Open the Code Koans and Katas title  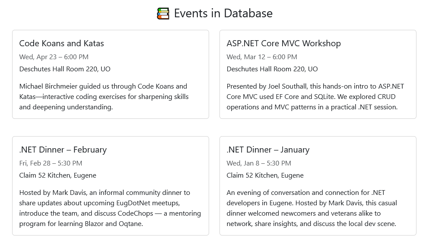[61, 43]
